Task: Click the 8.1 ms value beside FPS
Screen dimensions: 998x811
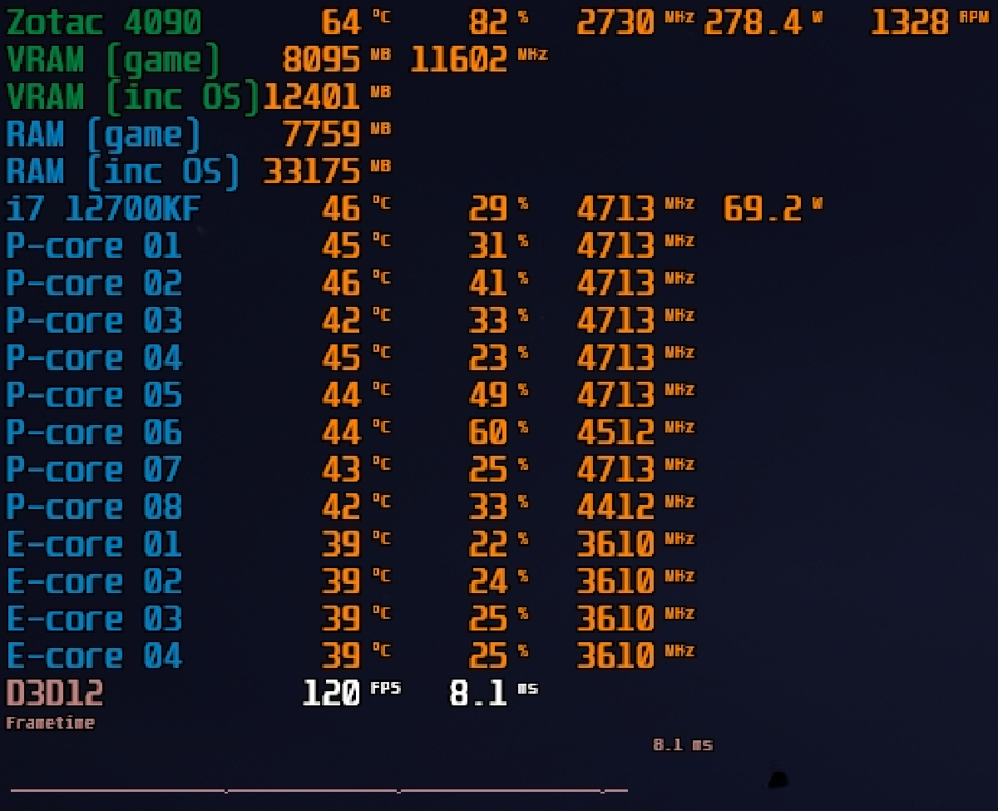Action: click(478, 692)
